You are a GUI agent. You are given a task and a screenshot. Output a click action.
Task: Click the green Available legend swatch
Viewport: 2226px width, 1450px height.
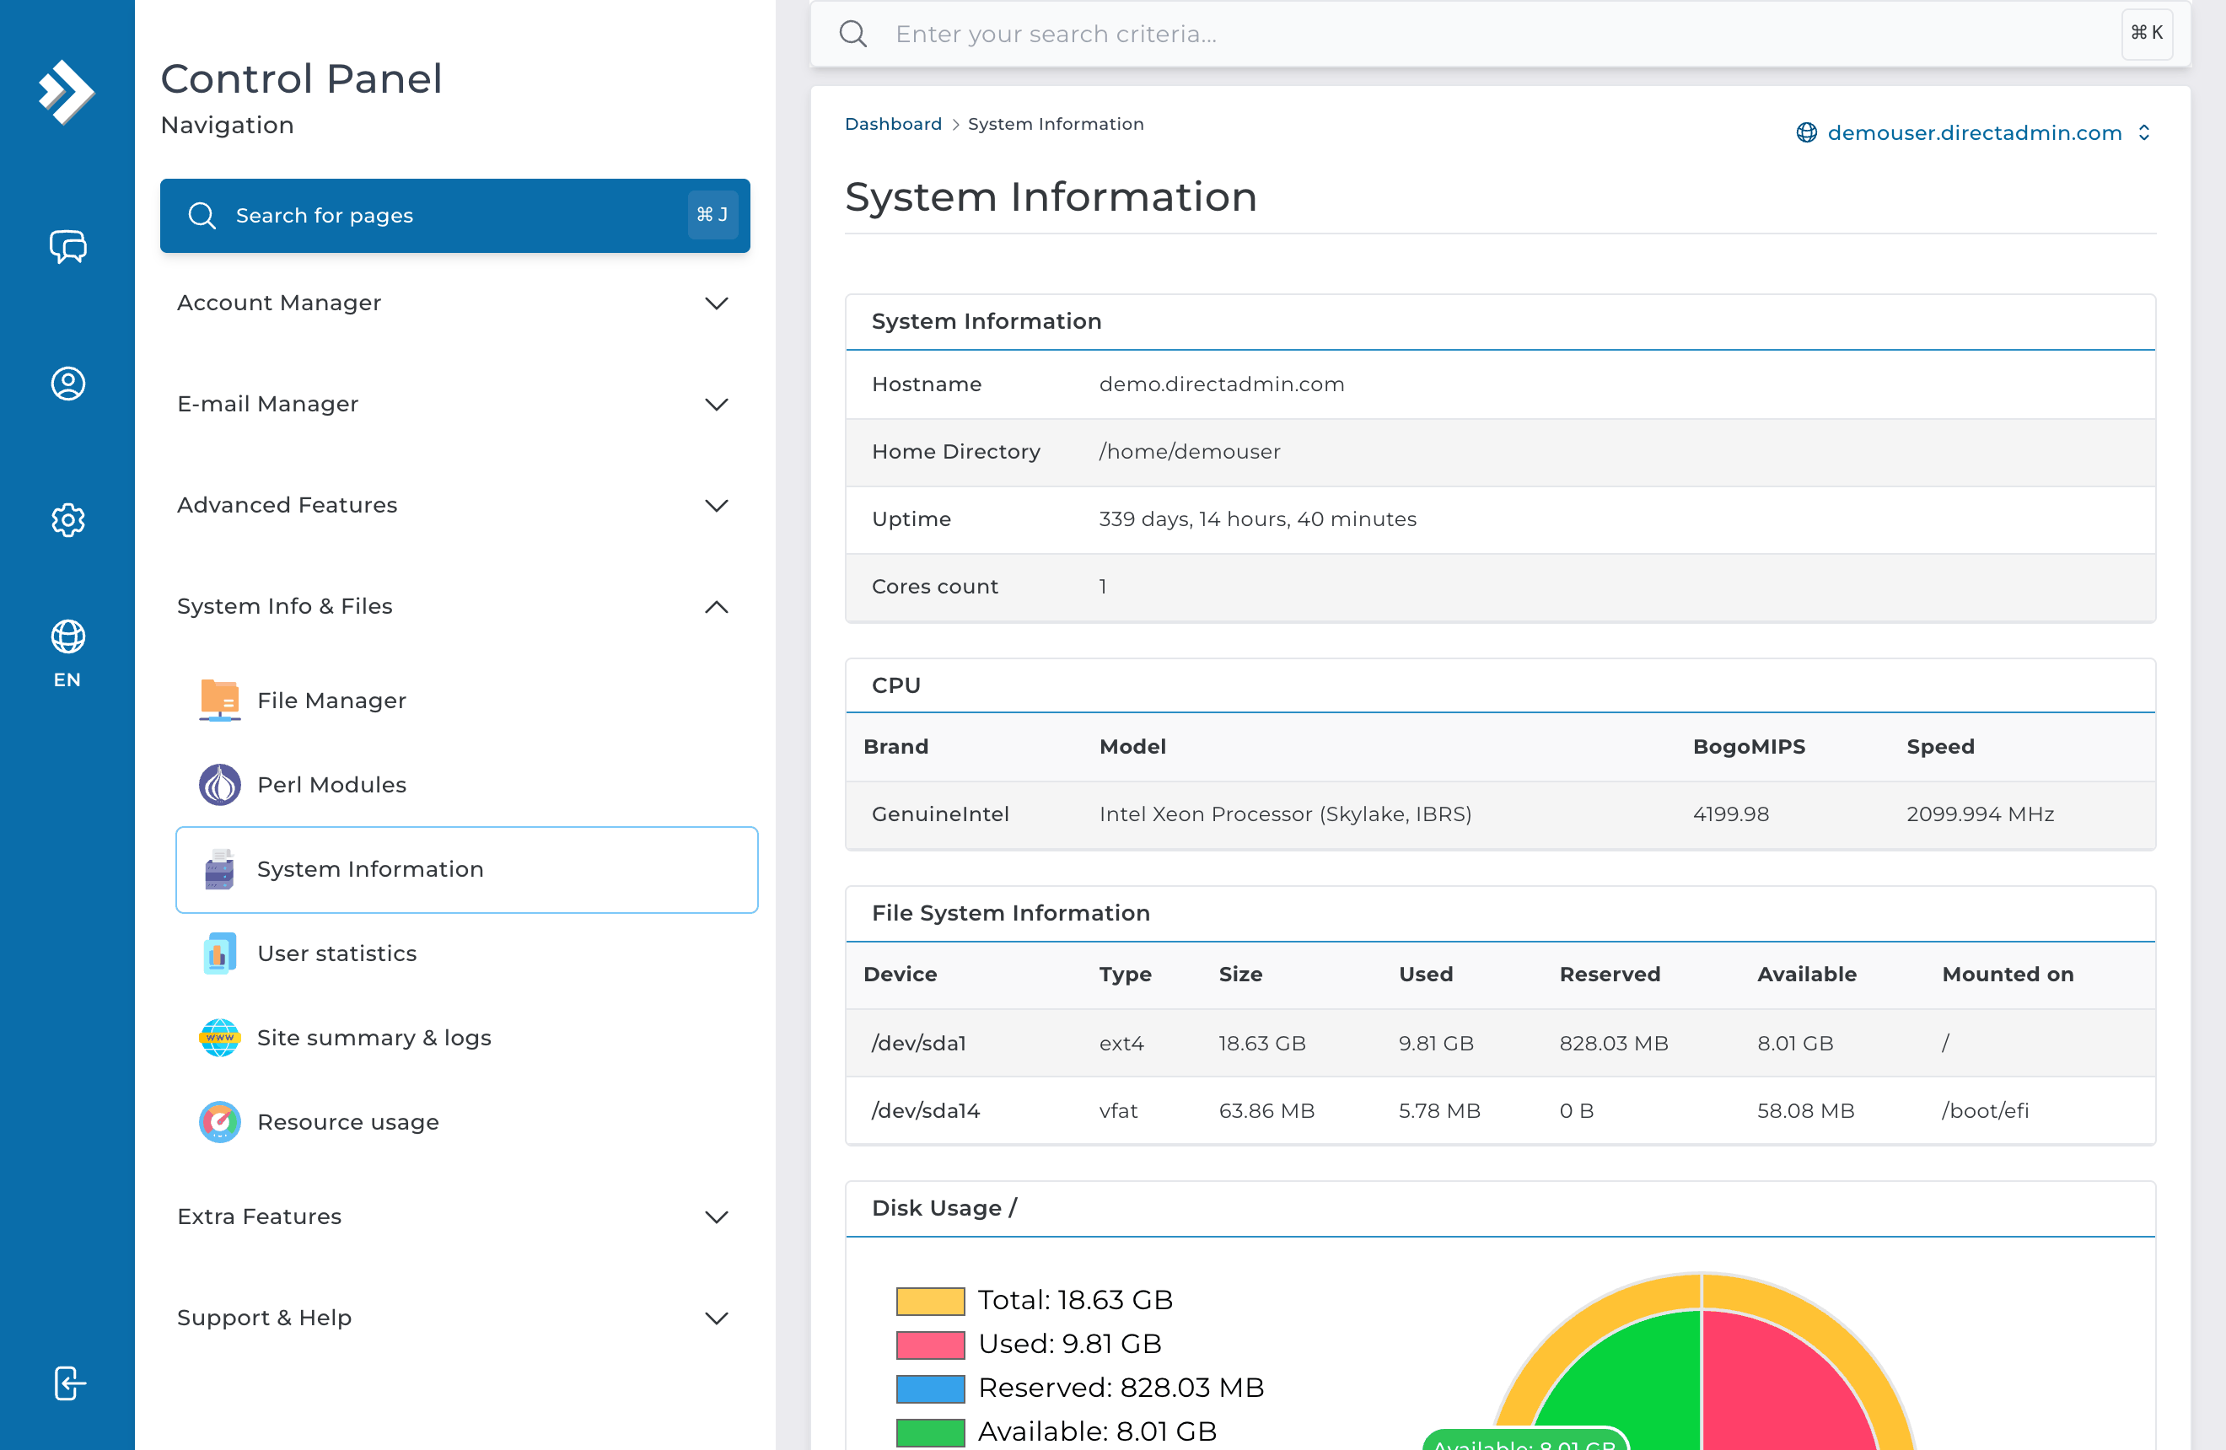click(930, 1432)
